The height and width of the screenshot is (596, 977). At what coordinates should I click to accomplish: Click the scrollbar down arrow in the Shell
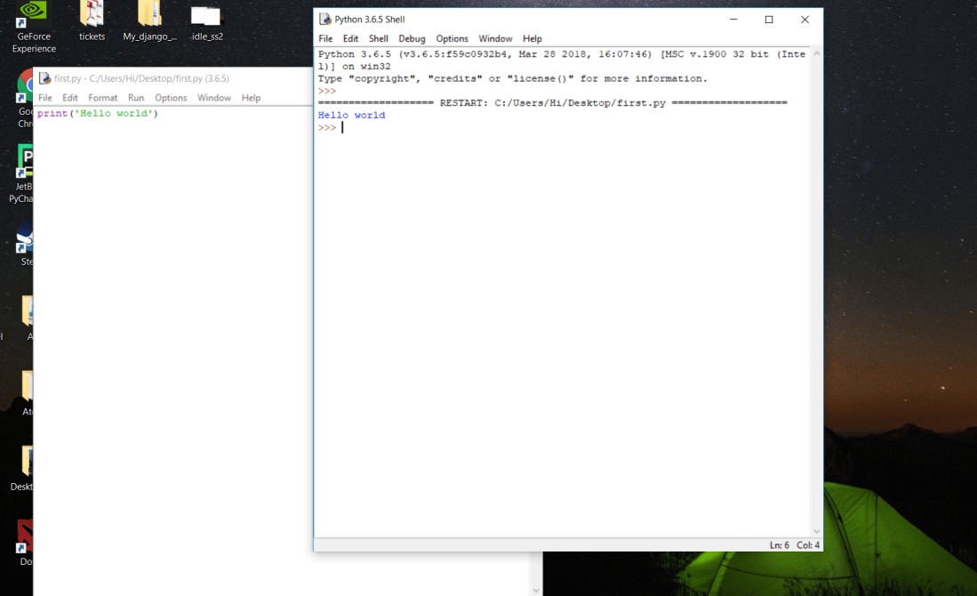(x=817, y=530)
